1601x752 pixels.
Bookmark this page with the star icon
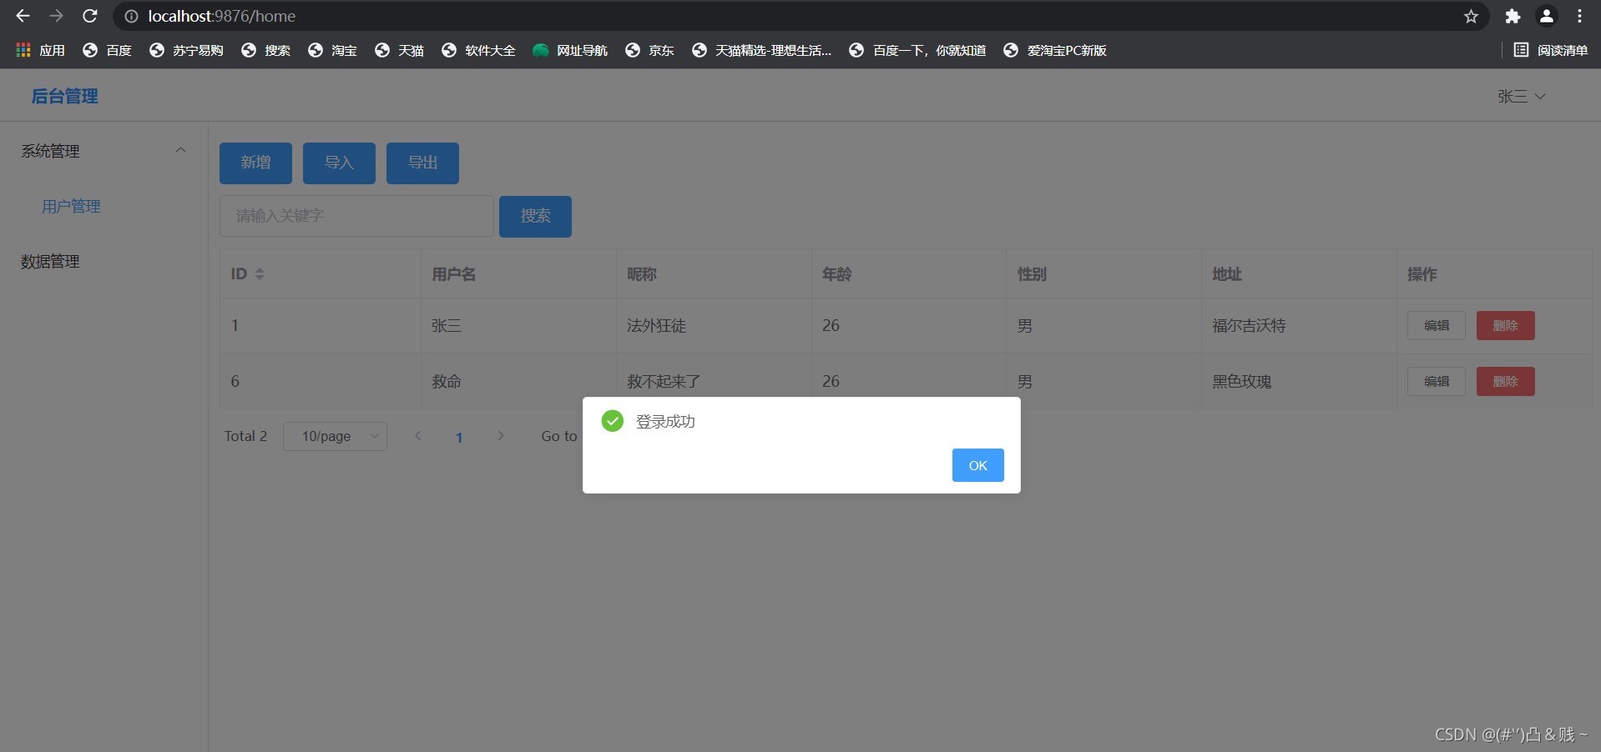point(1471,17)
